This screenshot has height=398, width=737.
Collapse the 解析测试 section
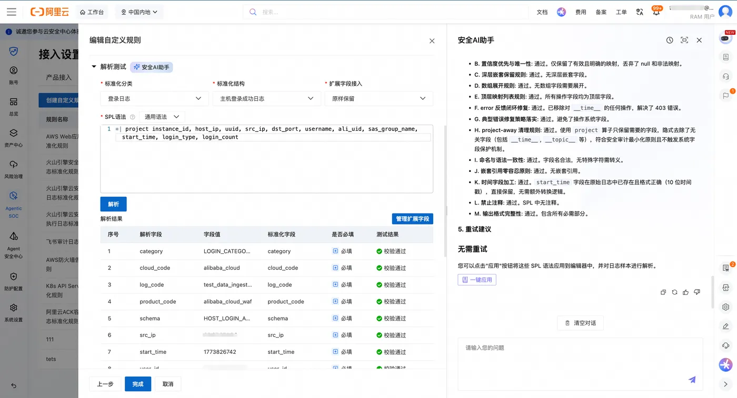pyautogui.click(x=94, y=67)
